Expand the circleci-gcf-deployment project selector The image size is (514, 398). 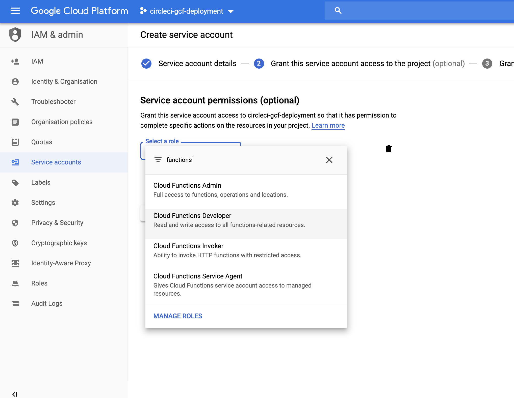187,11
